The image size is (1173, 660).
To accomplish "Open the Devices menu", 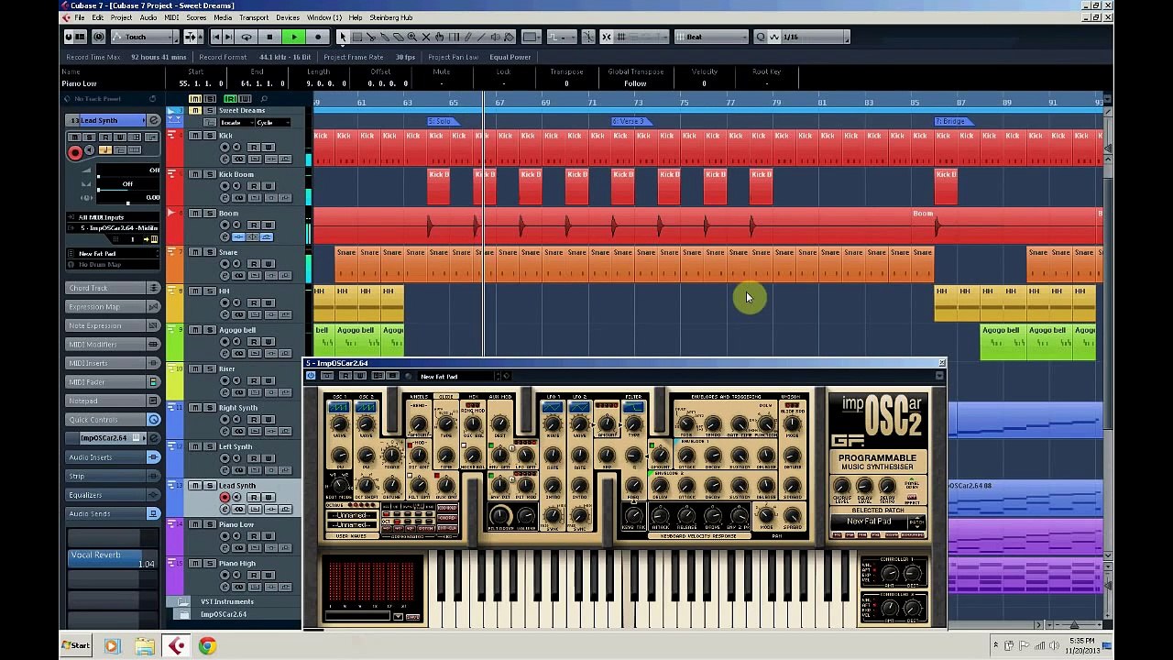I will click(288, 17).
